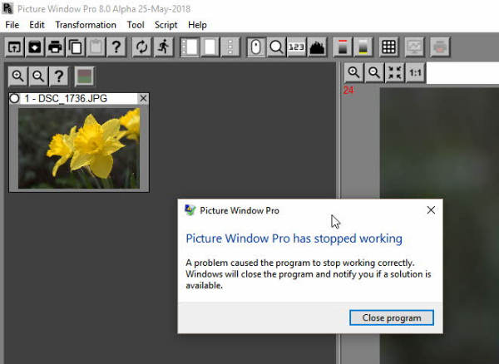
Task: Click the refresh circular arrows icon
Action: 141,47
